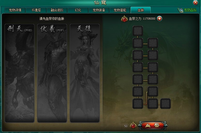
Task: Open the 千魂塔 tab
Action: (x=36, y=10)
